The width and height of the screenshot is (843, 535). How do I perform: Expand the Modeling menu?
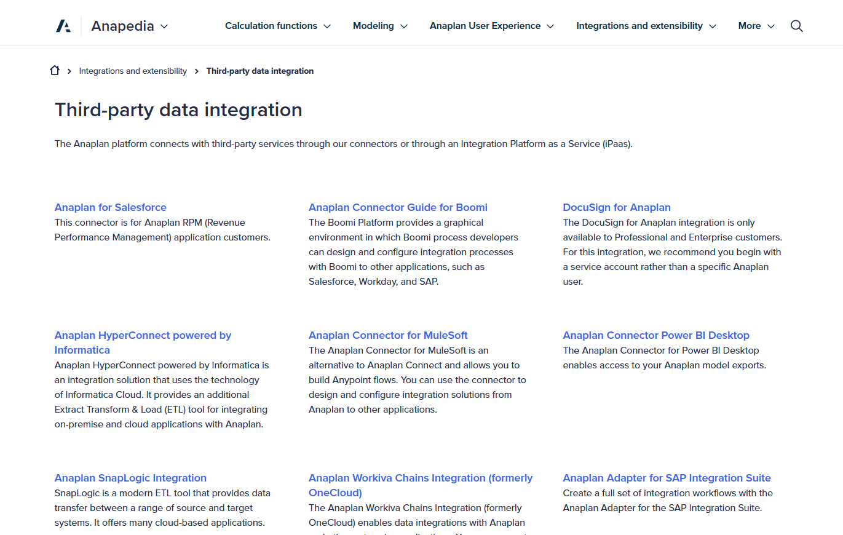coord(380,26)
